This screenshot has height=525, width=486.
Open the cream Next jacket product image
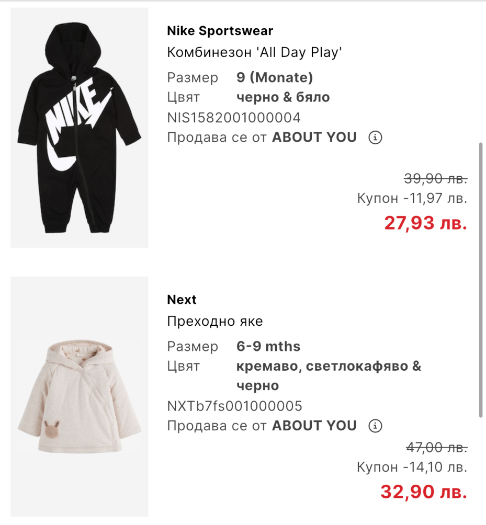click(80, 396)
